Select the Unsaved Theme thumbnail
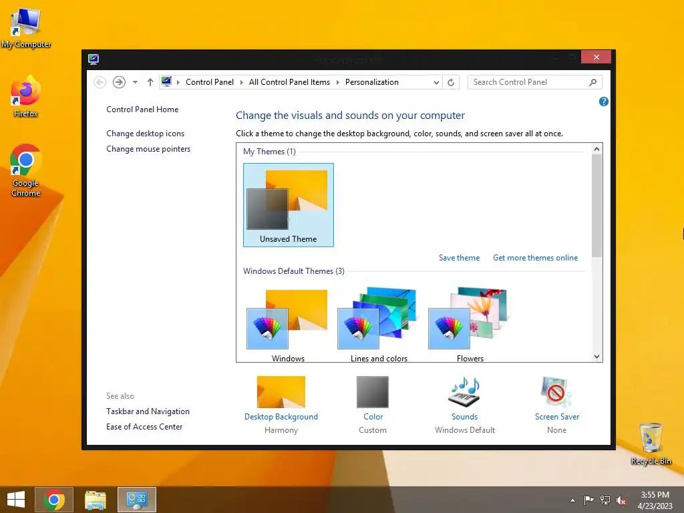Viewport: 684px width, 513px height. 289,205
